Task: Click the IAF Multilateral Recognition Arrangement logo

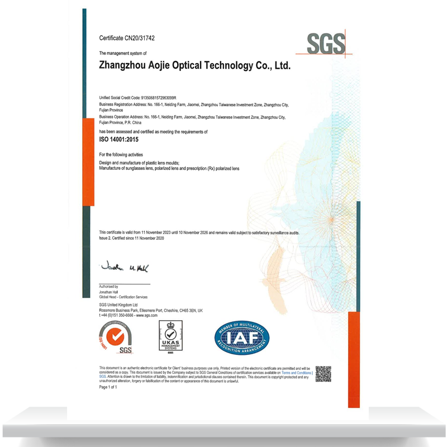Action: pyautogui.click(x=242, y=338)
